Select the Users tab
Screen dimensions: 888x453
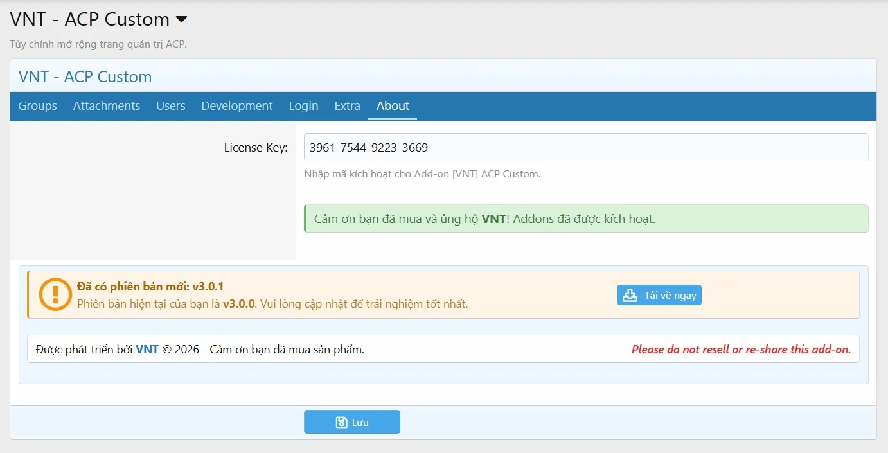coord(171,106)
